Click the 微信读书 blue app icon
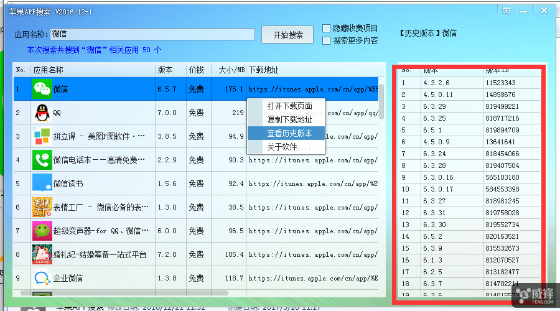Image resolution: width=560 pixels, height=311 pixels. [42, 183]
